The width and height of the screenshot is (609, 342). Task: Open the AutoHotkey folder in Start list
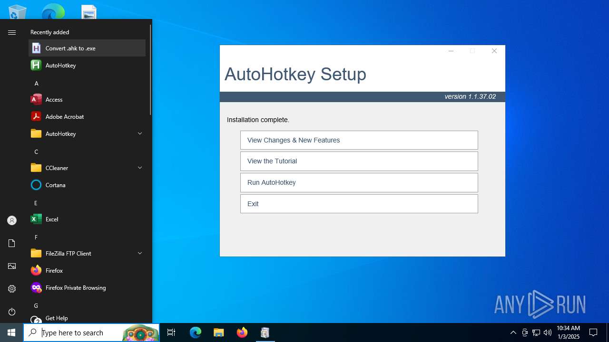point(87,133)
